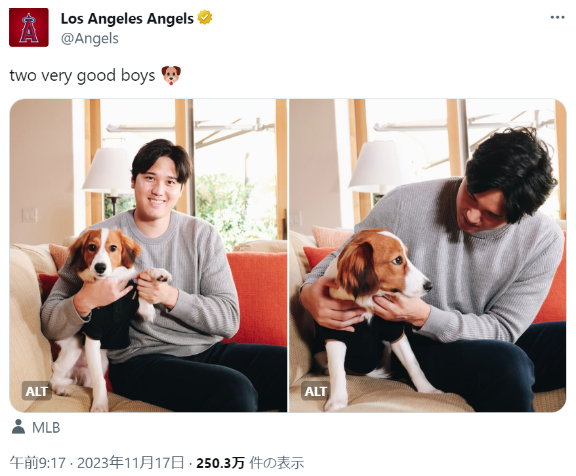
Task: Click the dog's face in left photo
Action: 102,255
